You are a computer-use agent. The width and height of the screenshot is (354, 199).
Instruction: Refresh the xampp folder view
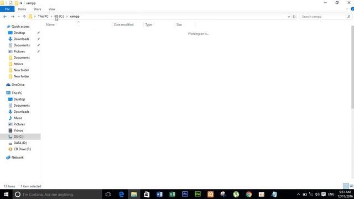point(294,17)
